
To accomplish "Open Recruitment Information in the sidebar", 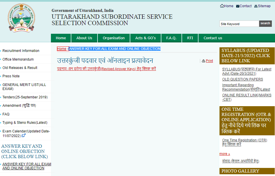I will [21, 51].
